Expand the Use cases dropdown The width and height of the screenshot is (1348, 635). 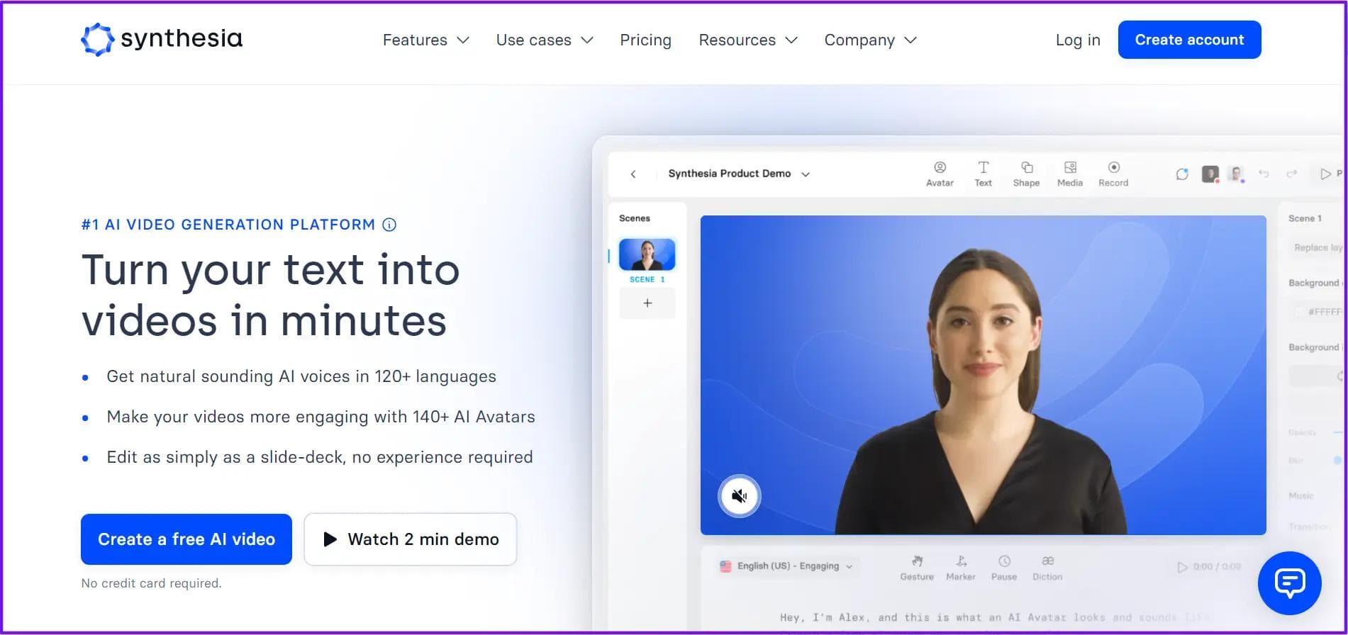tap(544, 40)
